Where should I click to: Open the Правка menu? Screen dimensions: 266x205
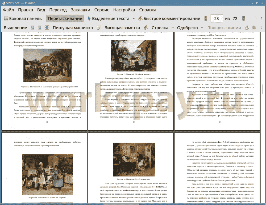coord(26,10)
